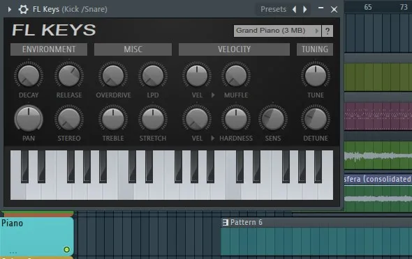Open the Presets menu
This screenshot has width=412, height=259.
(x=273, y=10)
